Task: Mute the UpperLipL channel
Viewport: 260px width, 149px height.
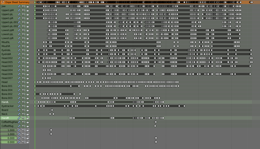Action: click(23, 14)
